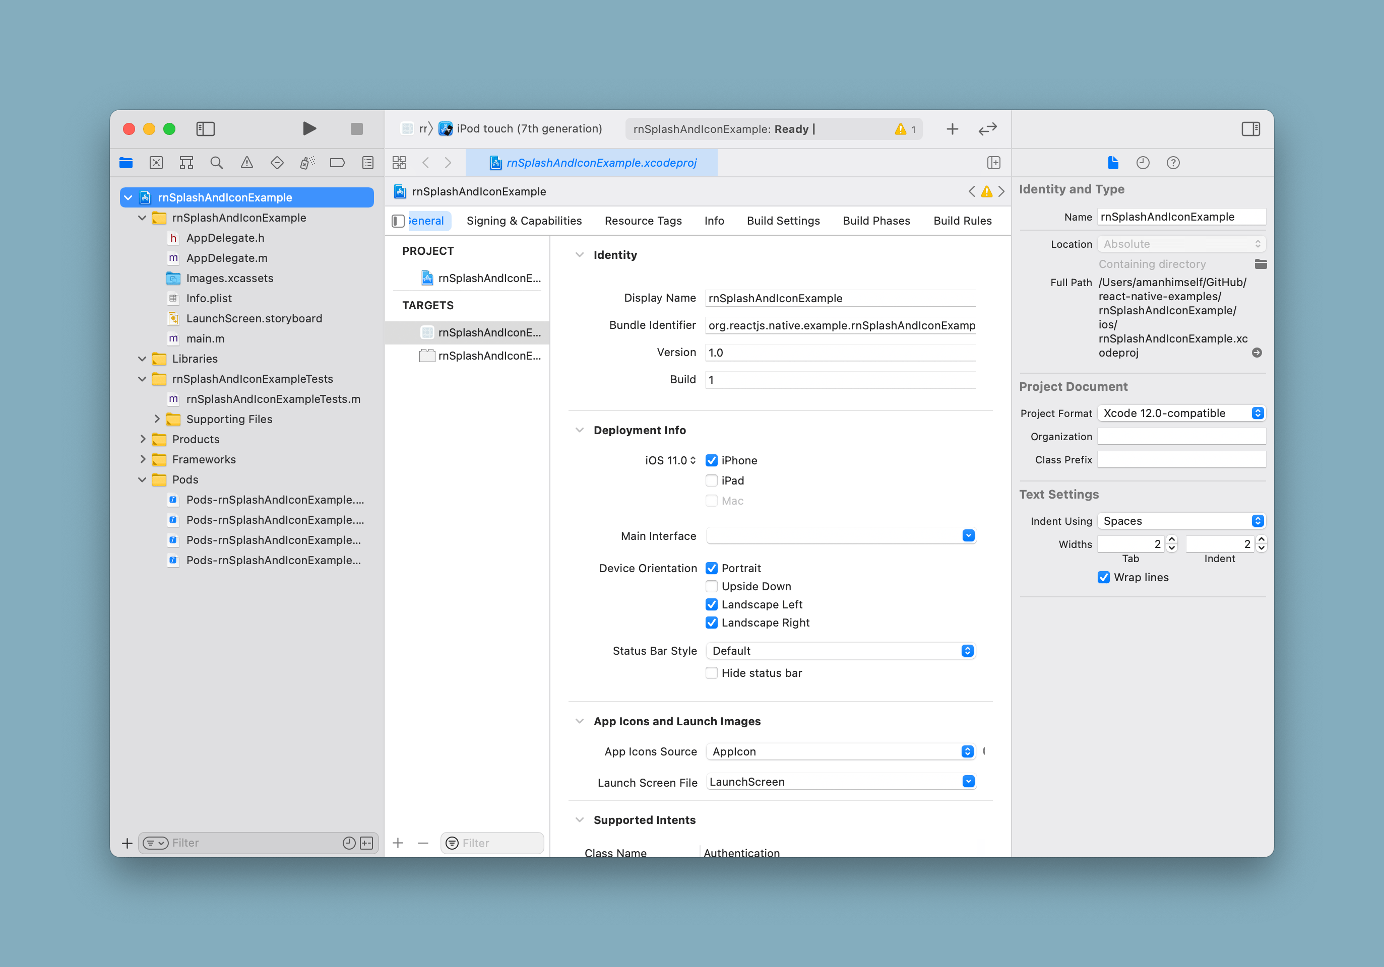
Task: Open the iOS 11.0 deployment target menu
Action: coord(670,460)
